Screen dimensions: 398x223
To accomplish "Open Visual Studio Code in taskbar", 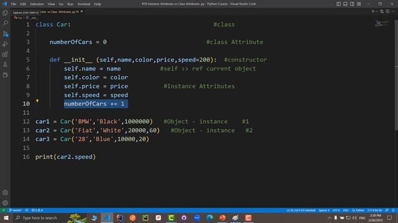I will click(107, 218).
